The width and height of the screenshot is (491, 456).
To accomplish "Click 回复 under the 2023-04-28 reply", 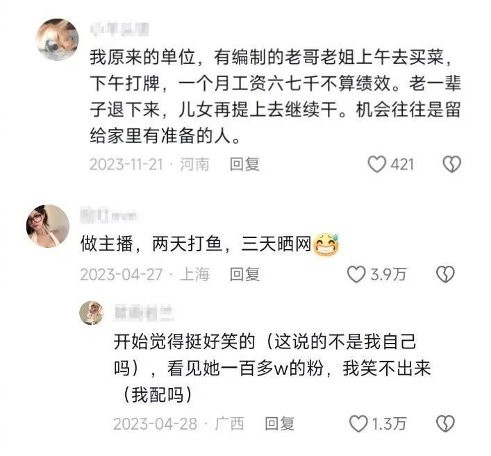I will pyautogui.click(x=280, y=424).
